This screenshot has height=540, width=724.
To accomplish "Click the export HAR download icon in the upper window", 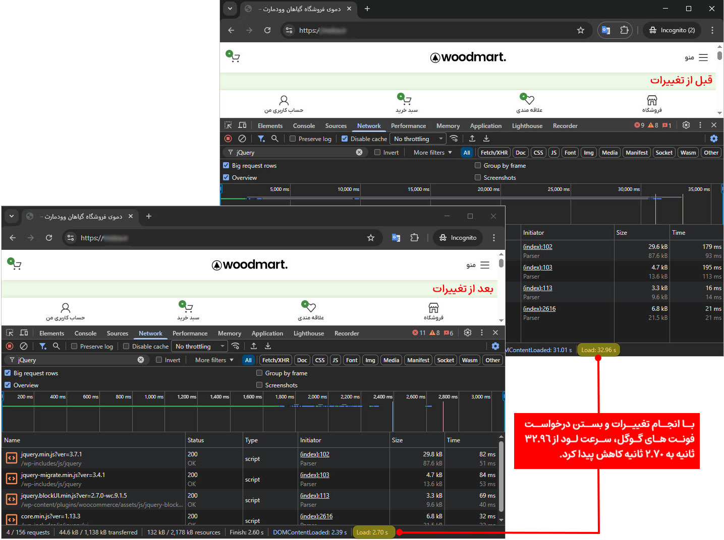I will (x=486, y=139).
